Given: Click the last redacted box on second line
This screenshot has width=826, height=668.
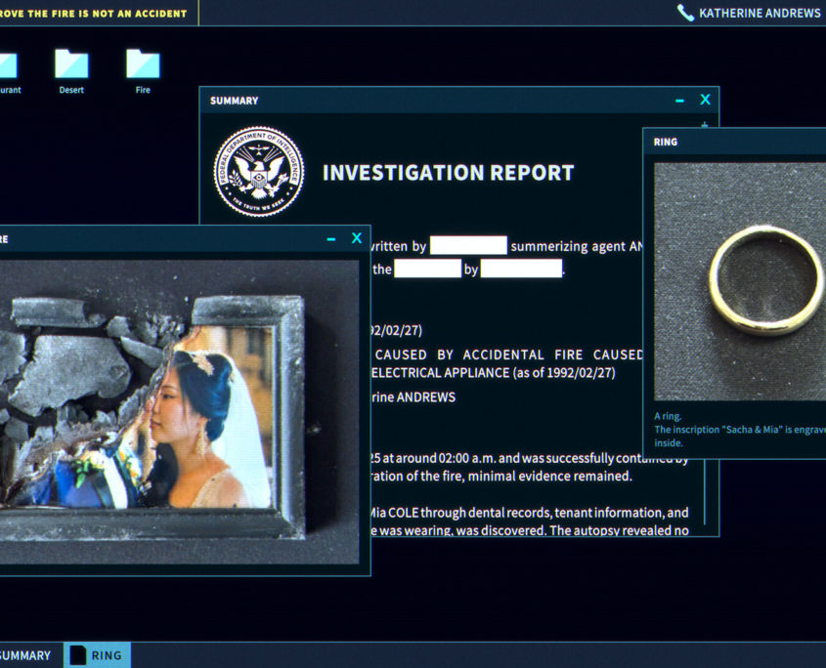Looking at the screenshot, I should click(x=521, y=270).
